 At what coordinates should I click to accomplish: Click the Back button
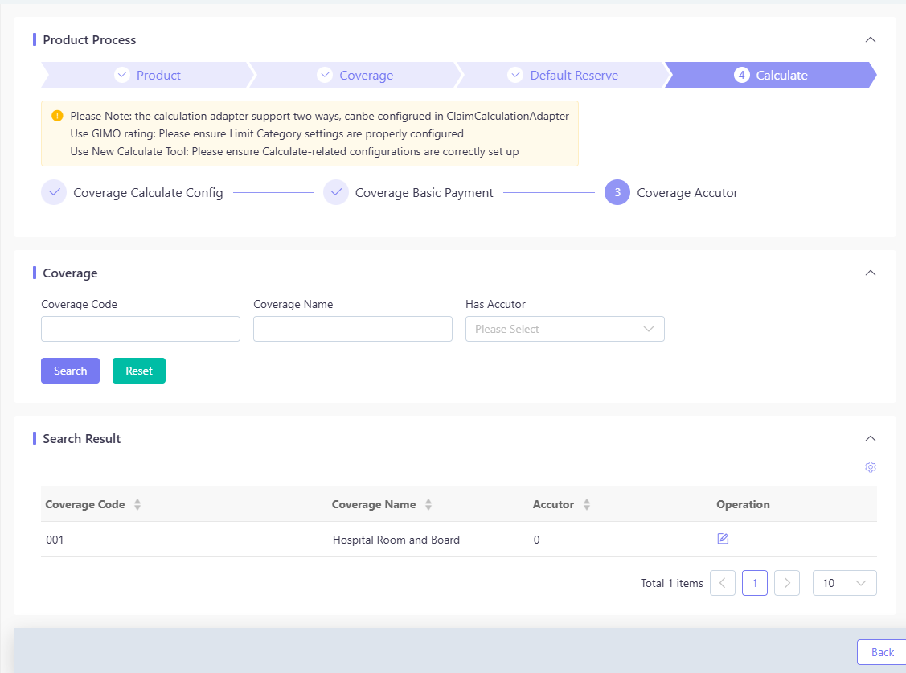[x=882, y=652]
